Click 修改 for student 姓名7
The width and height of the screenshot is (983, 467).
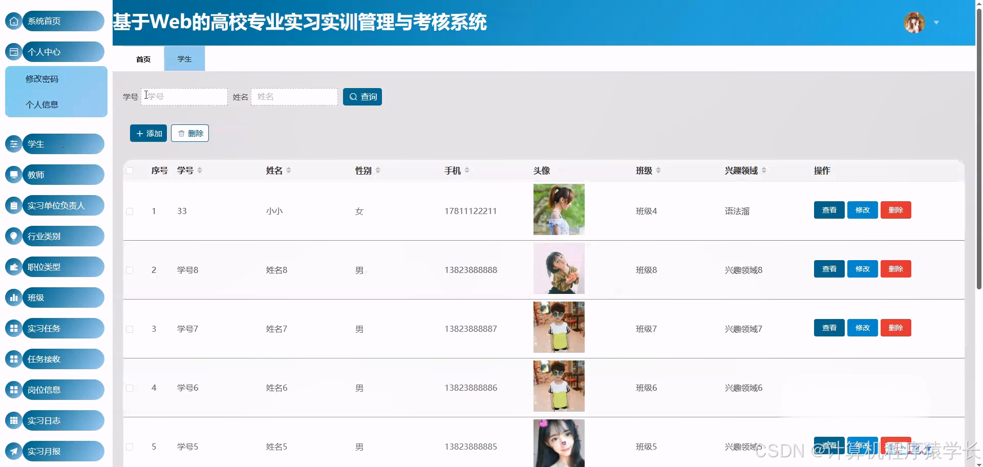pos(863,328)
